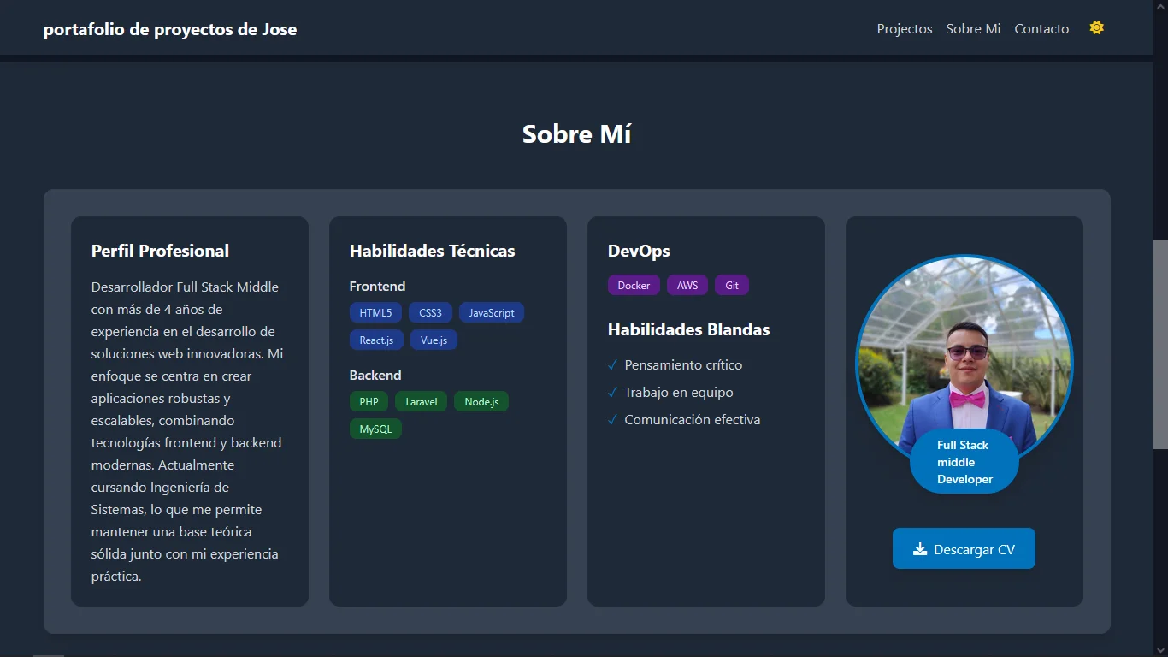
Task: Click the Laravel backend badge
Action: point(421,401)
